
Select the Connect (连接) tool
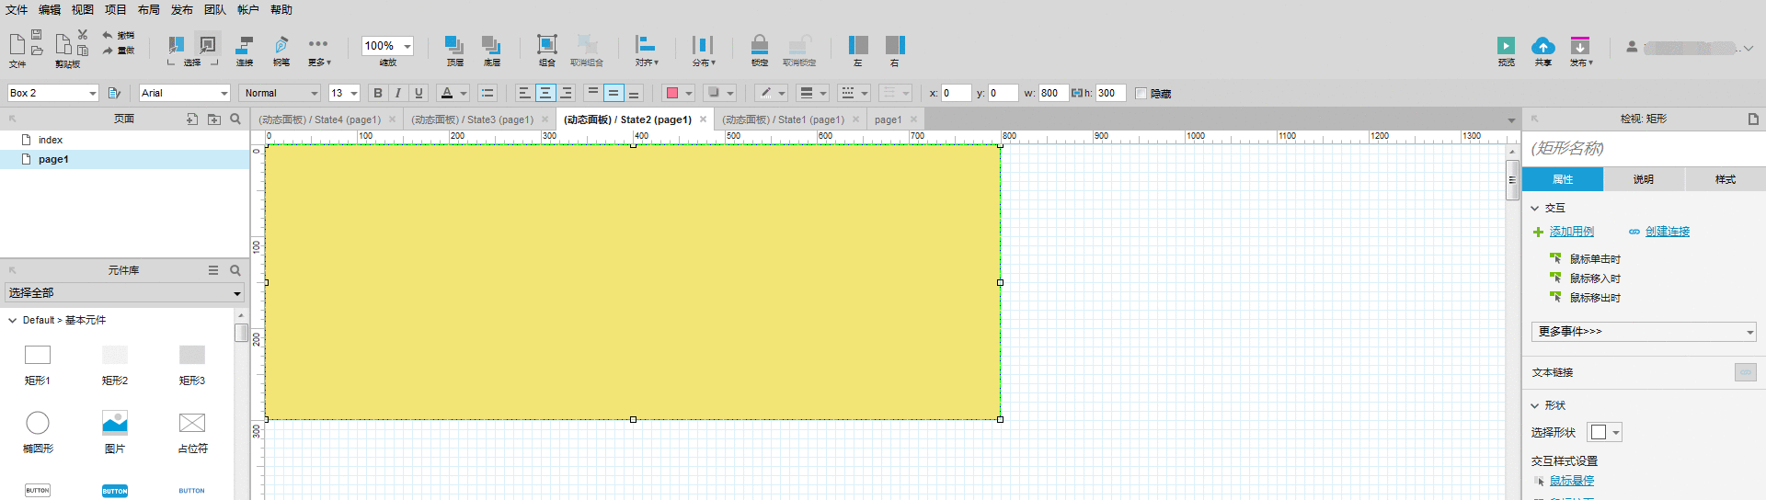click(245, 45)
